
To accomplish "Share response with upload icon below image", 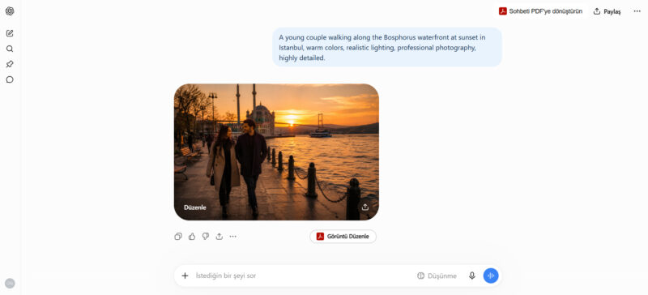I will point(219,237).
